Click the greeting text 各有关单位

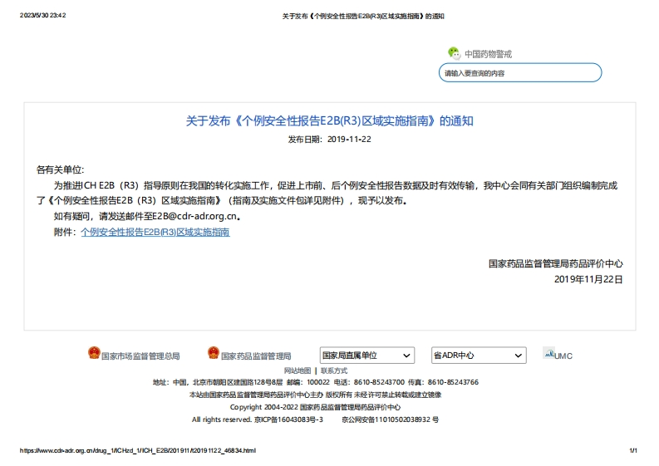click(x=60, y=169)
